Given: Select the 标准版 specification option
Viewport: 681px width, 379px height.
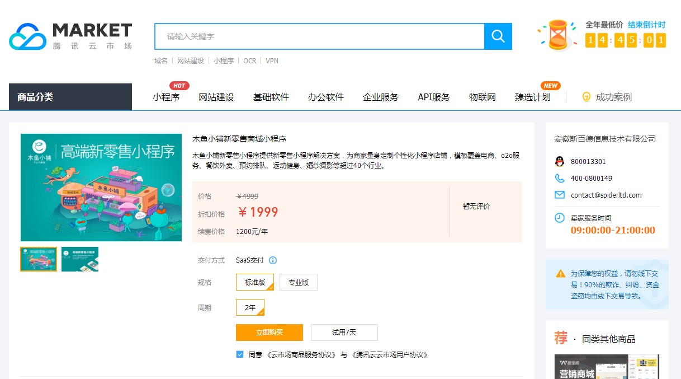Looking at the screenshot, I should click(255, 282).
